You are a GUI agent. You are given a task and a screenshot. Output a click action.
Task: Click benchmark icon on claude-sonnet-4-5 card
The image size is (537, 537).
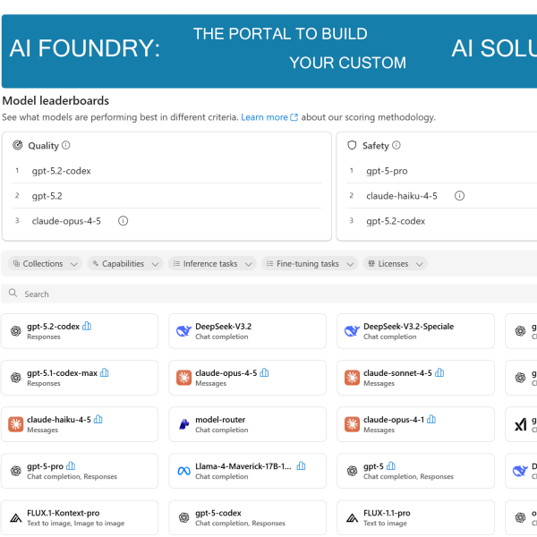tap(439, 372)
